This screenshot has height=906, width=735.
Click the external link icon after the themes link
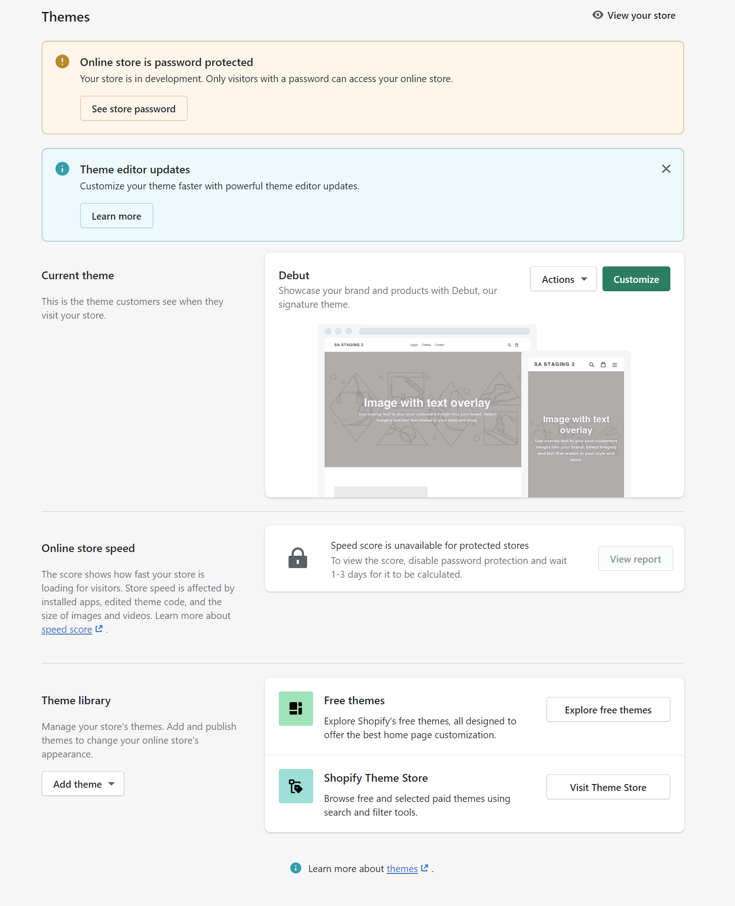tap(424, 868)
